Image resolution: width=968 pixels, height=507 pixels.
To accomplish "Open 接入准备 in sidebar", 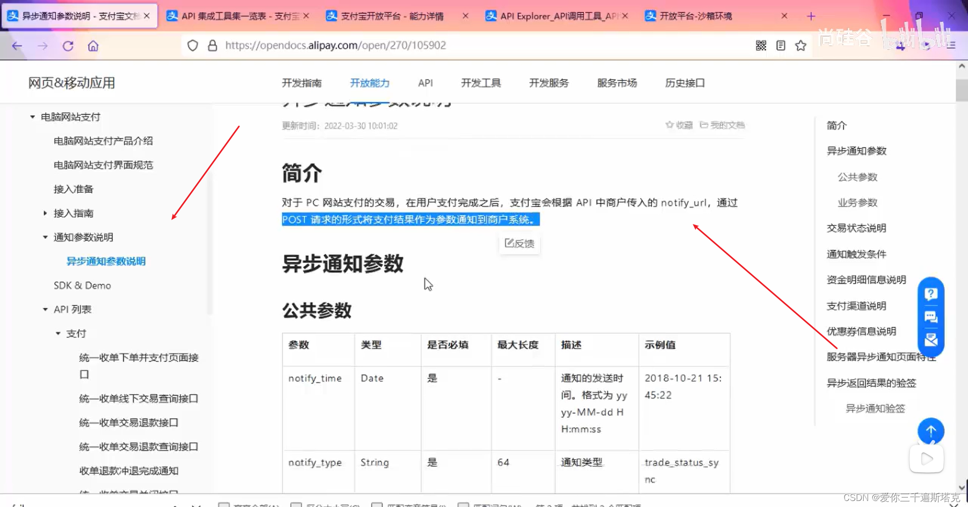I will coord(74,189).
